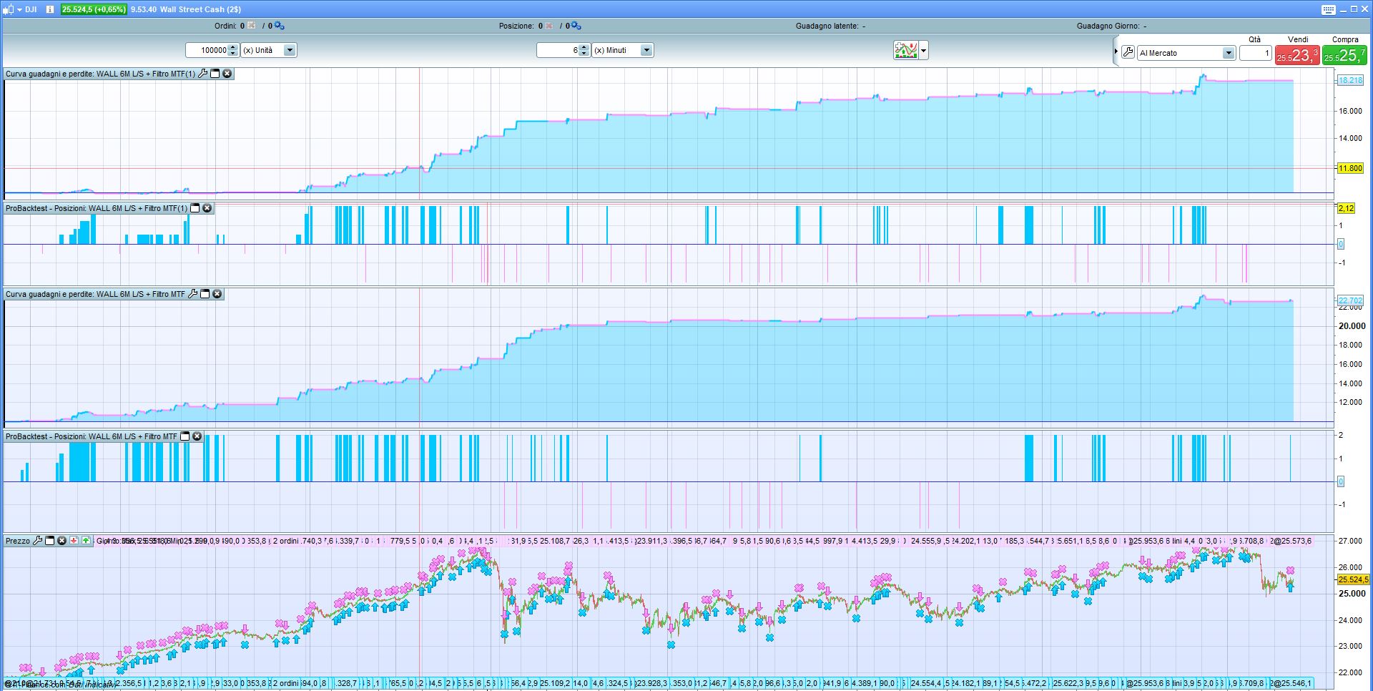Open wrench settings for Curva guadagni MTF(1) panel
1373x691 pixels.
pyautogui.click(x=202, y=74)
